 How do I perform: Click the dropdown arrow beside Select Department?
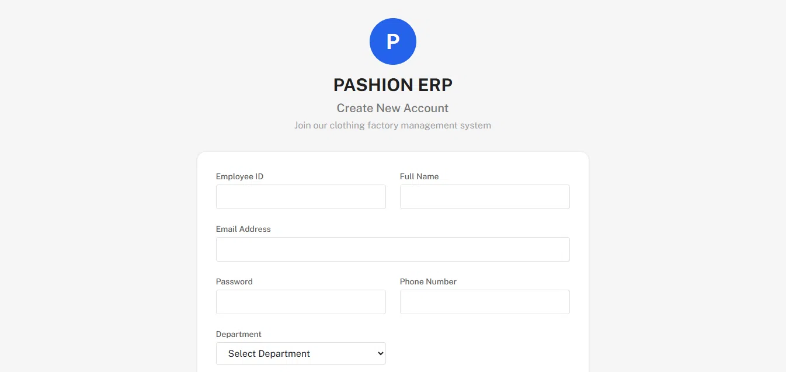pyautogui.click(x=377, y=353)
